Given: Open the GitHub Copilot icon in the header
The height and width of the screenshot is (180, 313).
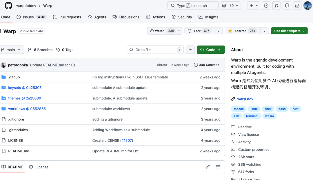Looking at the screenshot, I should pos(224,5).
